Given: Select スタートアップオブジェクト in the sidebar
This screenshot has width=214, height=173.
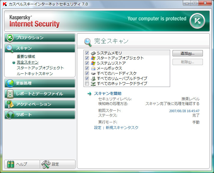Looking at the screenshot, I should click(40, 68).
